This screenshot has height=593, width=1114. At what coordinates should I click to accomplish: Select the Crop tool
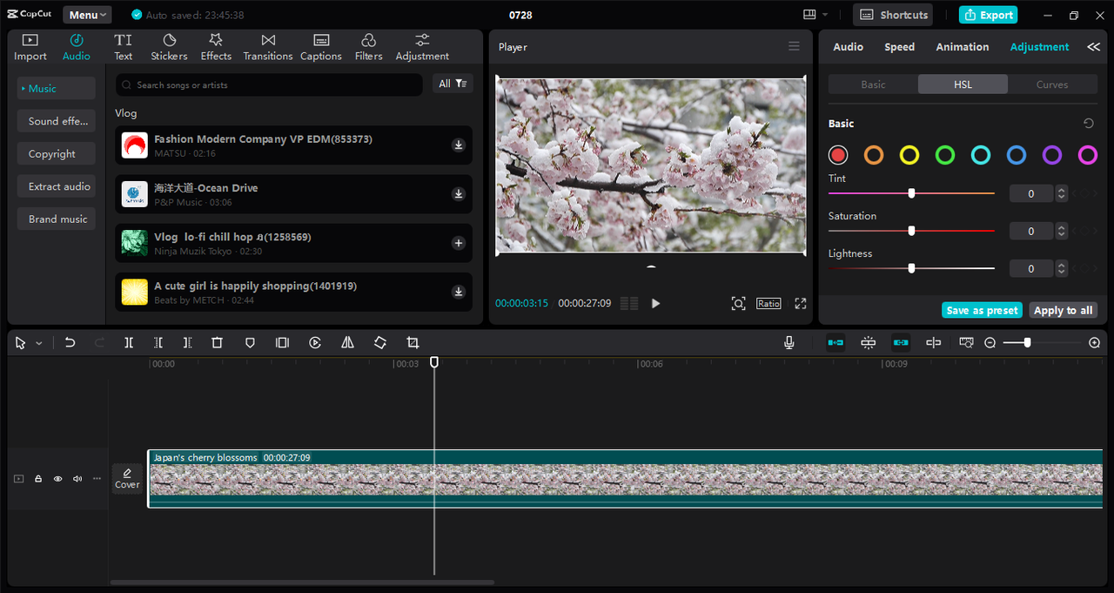(x=413, y=343)
